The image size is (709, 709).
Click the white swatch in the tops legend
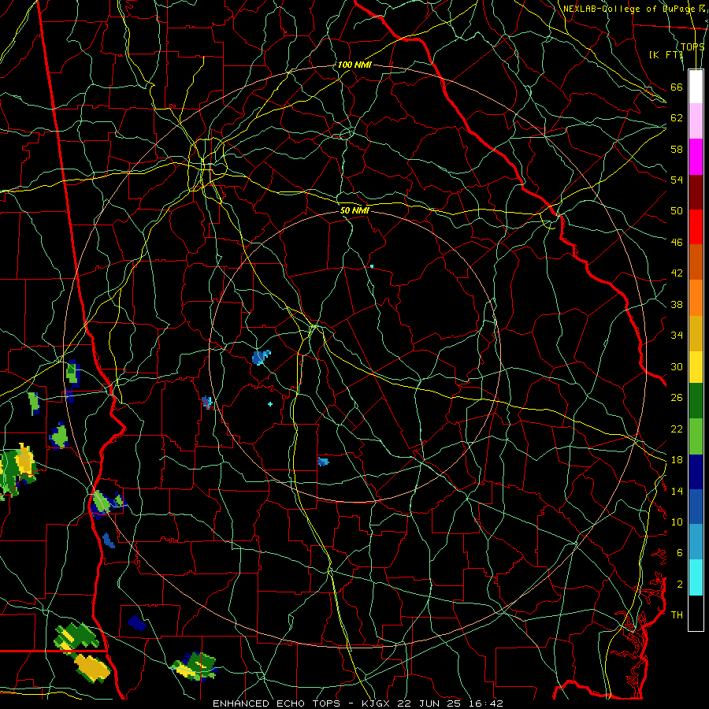[696, 87]
